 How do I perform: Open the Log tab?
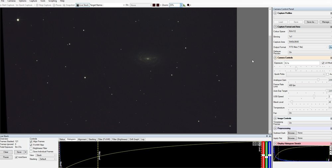(x=142, y=139)
